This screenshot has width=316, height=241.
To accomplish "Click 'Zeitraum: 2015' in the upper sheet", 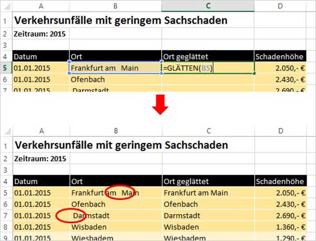I will pos(39,34).
